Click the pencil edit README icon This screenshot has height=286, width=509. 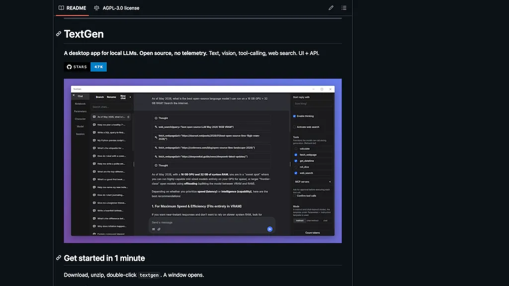click(331, 8)
